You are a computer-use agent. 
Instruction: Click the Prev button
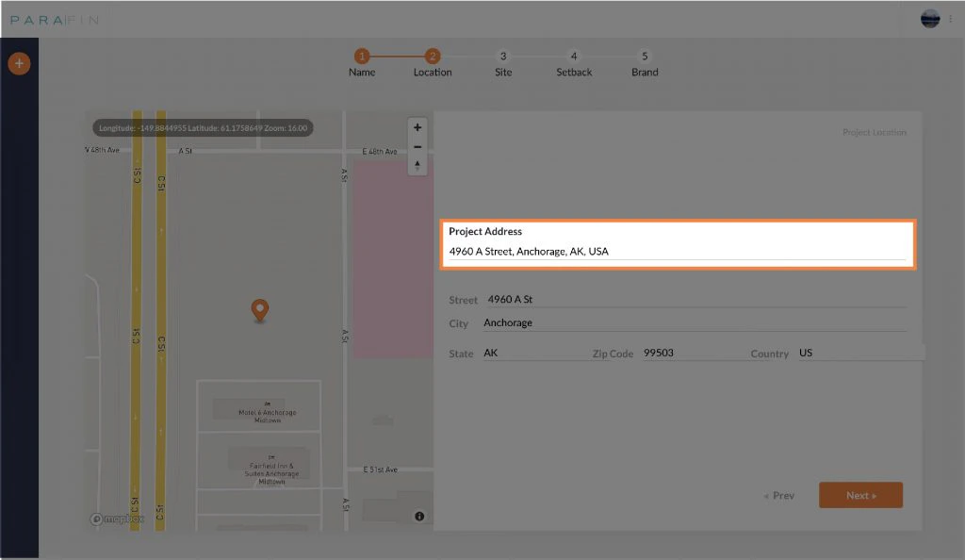pos(779,494)
